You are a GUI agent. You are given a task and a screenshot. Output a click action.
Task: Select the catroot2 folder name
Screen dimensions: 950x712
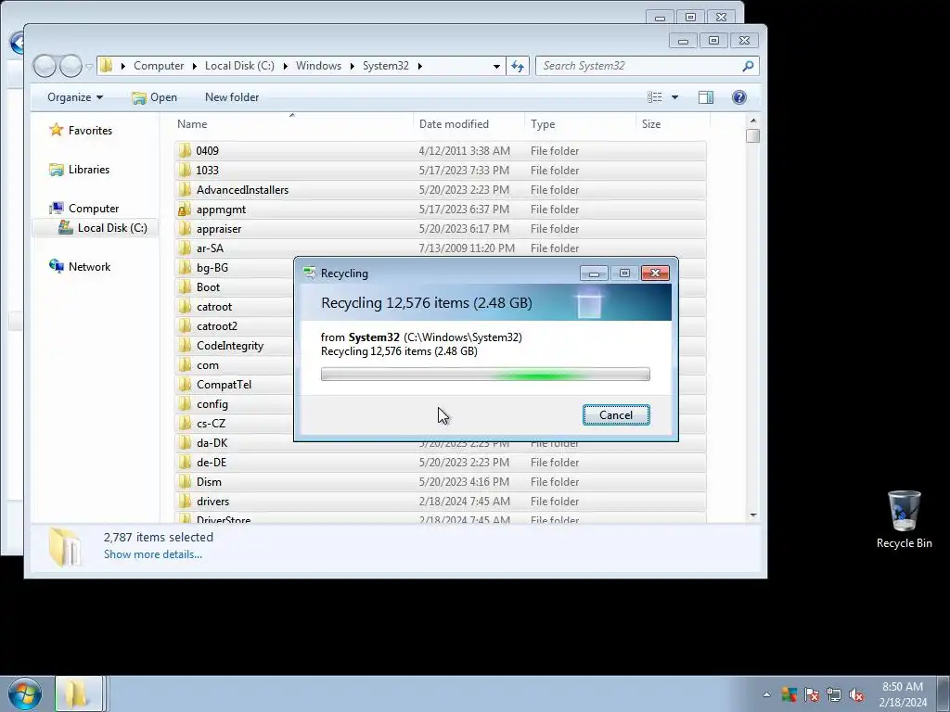click(216, 325)
